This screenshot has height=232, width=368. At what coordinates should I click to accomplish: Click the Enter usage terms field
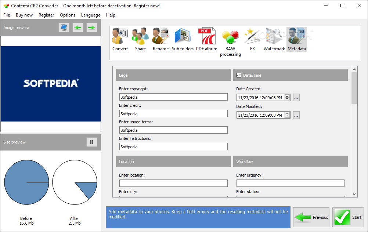(173, 130)
